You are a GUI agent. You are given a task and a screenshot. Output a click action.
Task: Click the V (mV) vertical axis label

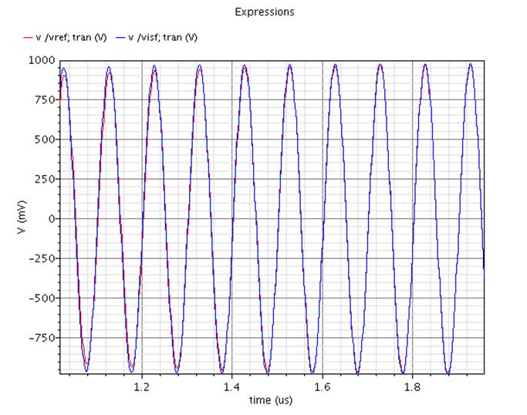pos(22,217)
